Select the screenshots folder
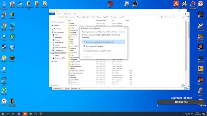The height and width of the screenshot is (116, 207). click(x=74, y=53)
